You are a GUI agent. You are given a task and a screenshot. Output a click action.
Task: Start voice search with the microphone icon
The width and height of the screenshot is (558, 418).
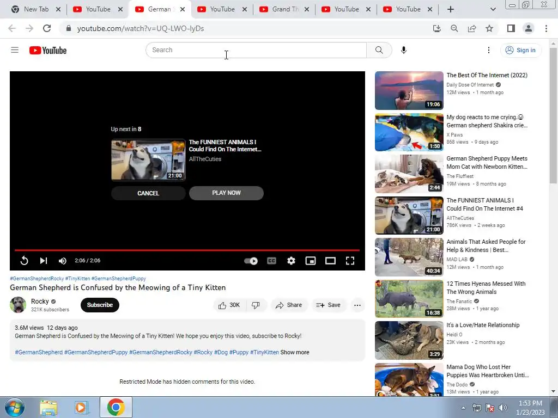pyautogui.click(x=404, y=50)
